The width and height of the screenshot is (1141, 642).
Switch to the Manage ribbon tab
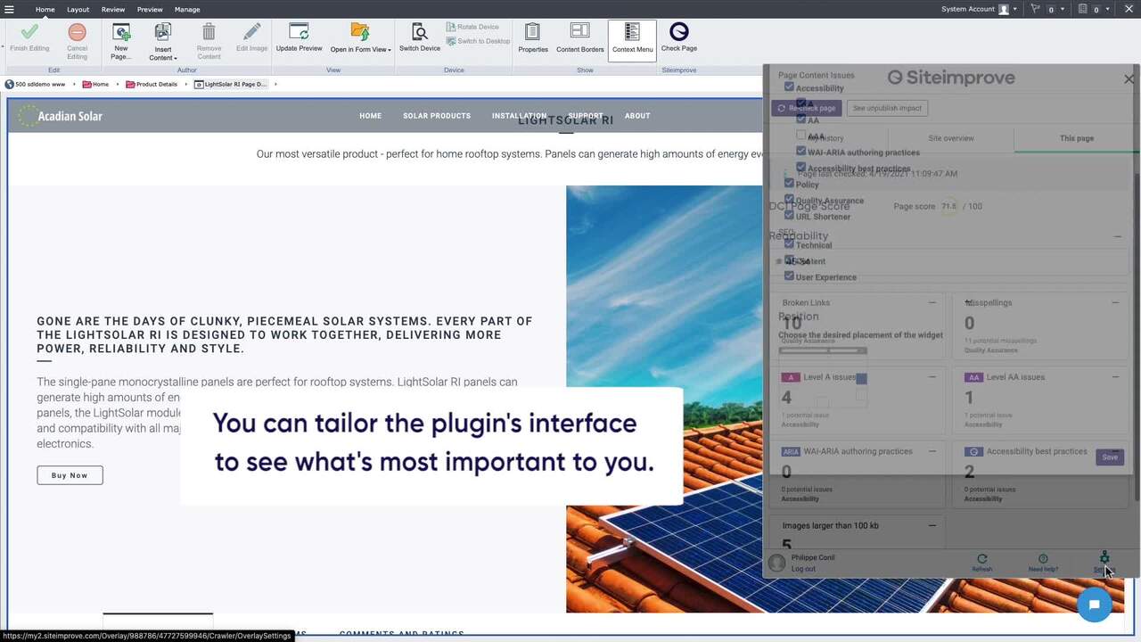(187, 9)
